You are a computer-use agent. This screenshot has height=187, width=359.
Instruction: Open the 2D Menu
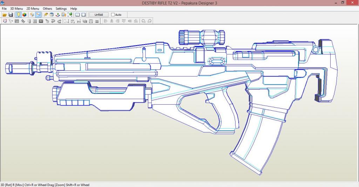click(33, 8)
